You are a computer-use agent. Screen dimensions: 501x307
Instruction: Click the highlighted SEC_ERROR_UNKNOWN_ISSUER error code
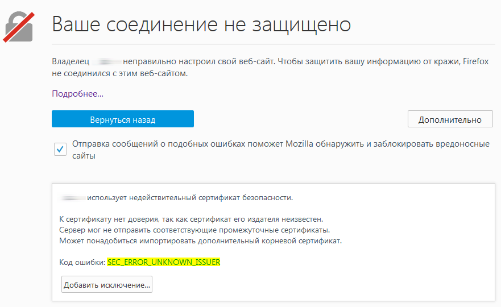coord(163,263)
